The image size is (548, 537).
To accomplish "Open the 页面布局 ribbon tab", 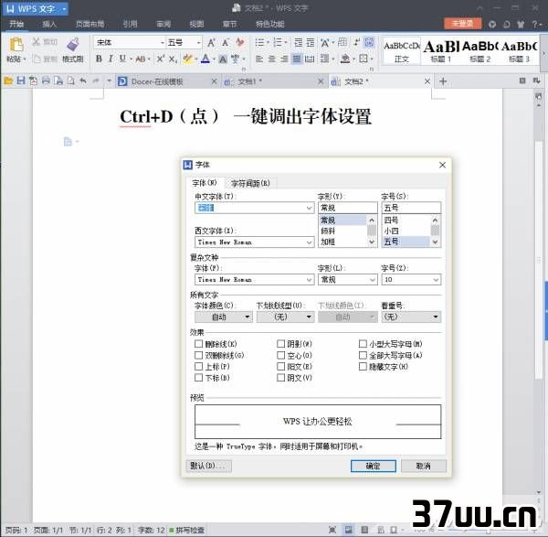I will tap(90, 24).
